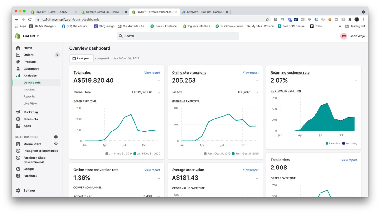
Task: Click the Chrome profile avatar icon
Action: pyautogui.click(x=357, y=19)
